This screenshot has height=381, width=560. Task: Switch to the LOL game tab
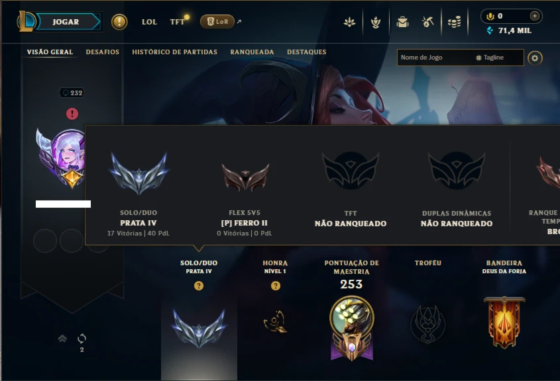pyautogui.click(x=149, y=22)
